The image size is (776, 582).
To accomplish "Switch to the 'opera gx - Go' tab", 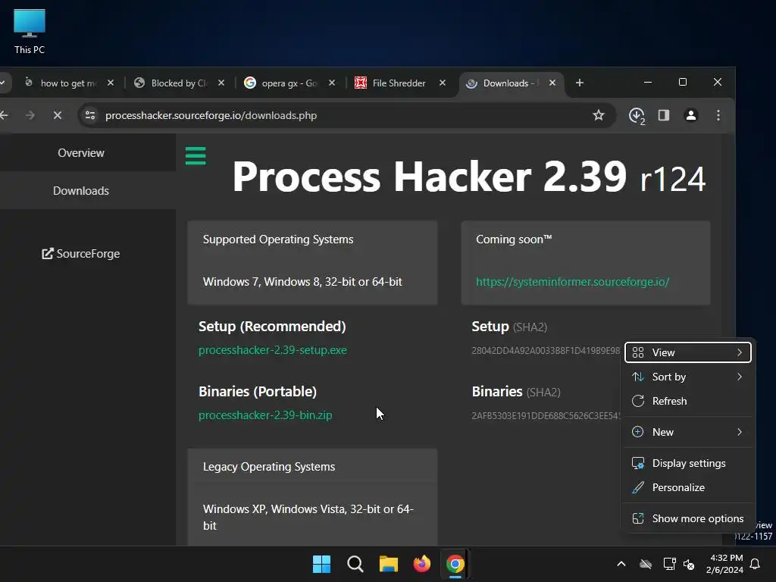I will pos(289,83).
